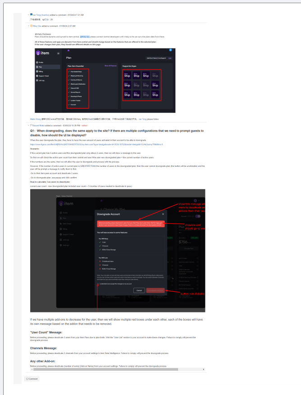301x395 pixels.
Task: Click the right arrow of horizontal scrollbar
Action: tap(204, 368)
